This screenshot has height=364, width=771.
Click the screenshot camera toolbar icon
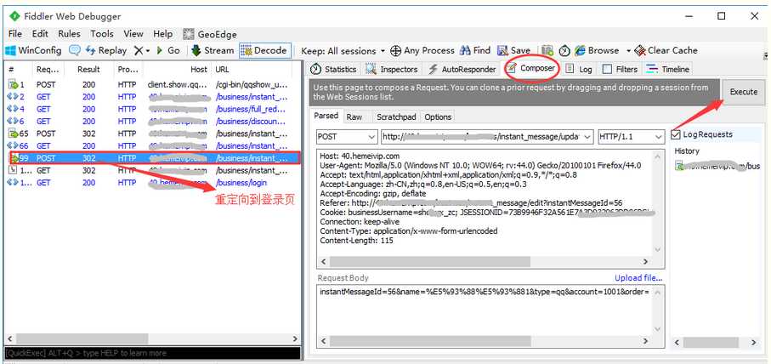tap(547, 50)
